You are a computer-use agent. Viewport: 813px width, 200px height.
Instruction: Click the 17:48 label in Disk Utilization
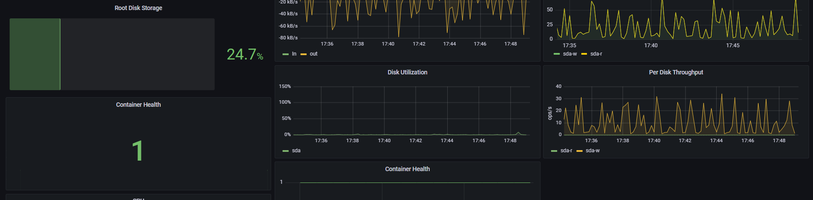[510, 140]
